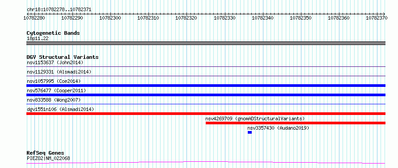The image size is (398, 168).
Task: Click the pink PIEZO2 gene line
Action: (x=206, y=162)
